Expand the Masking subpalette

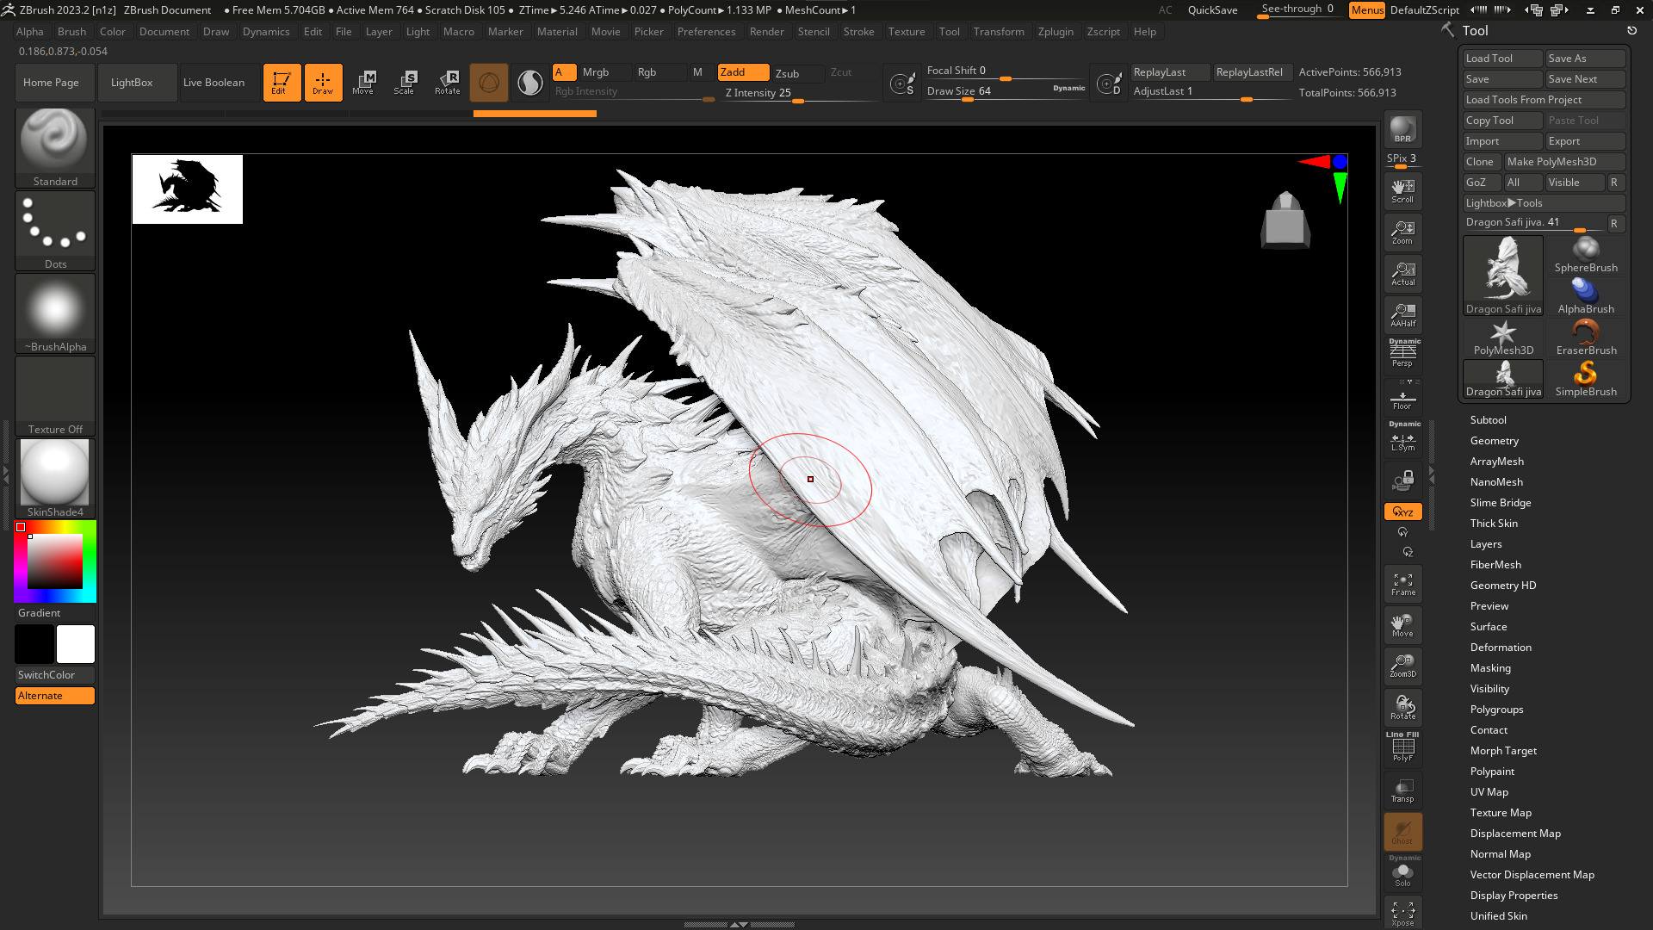pos(1490,668)
